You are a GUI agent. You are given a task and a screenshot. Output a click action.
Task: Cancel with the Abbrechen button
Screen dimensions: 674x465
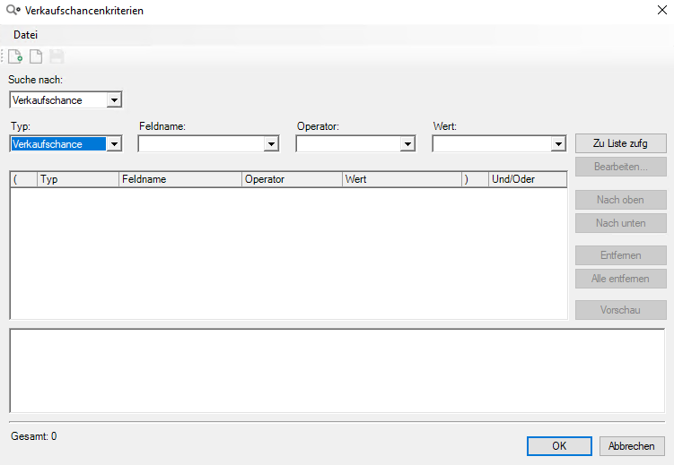tap(632, 446)
